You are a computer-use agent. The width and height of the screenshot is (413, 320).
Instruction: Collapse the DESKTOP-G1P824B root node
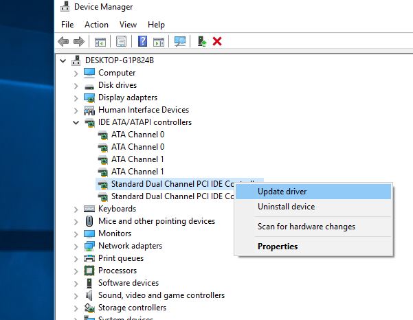(x=64, y=60)
